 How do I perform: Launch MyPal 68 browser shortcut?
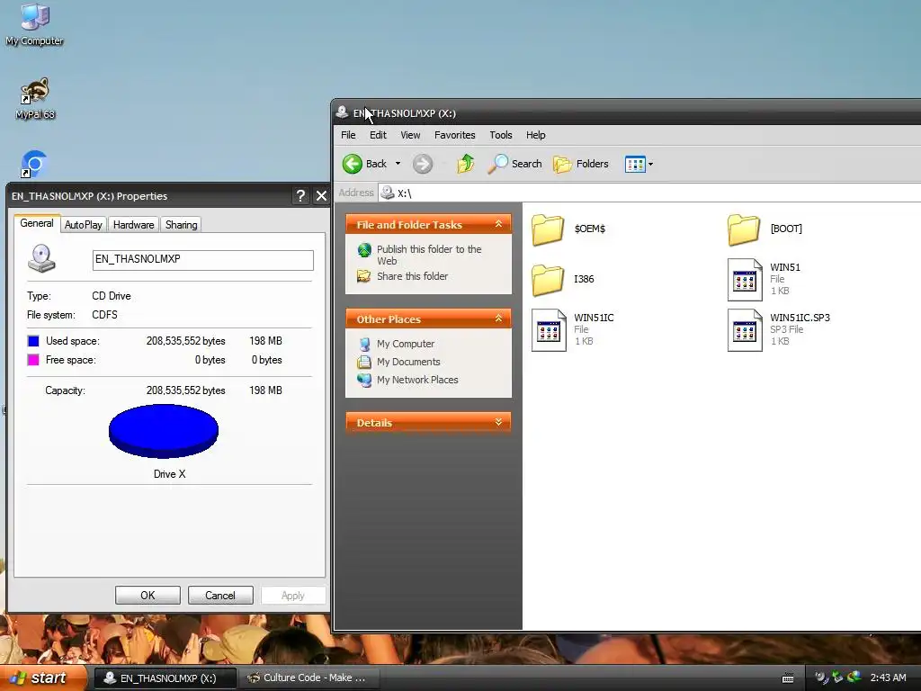[x=35, y=98]
